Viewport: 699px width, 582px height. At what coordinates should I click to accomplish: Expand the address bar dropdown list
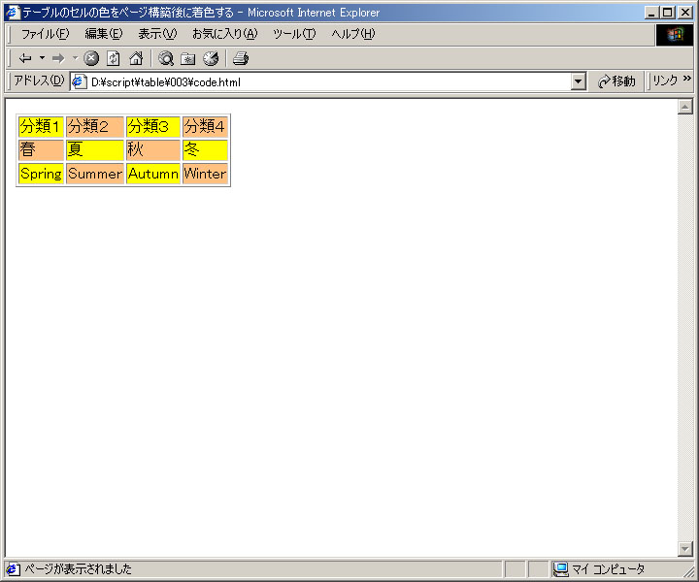point(579,81)
